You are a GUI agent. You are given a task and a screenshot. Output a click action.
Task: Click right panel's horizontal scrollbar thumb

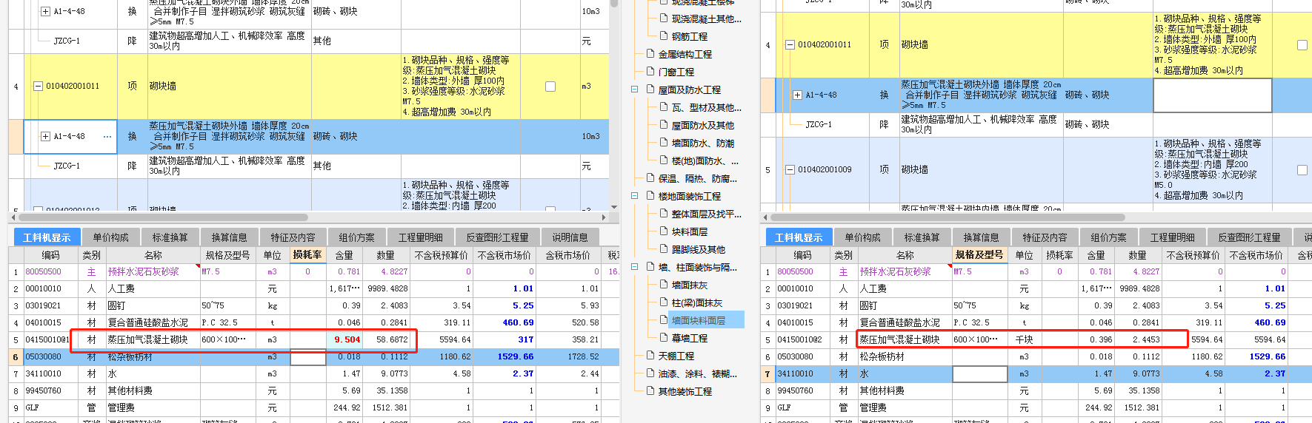tap(948, 217)
